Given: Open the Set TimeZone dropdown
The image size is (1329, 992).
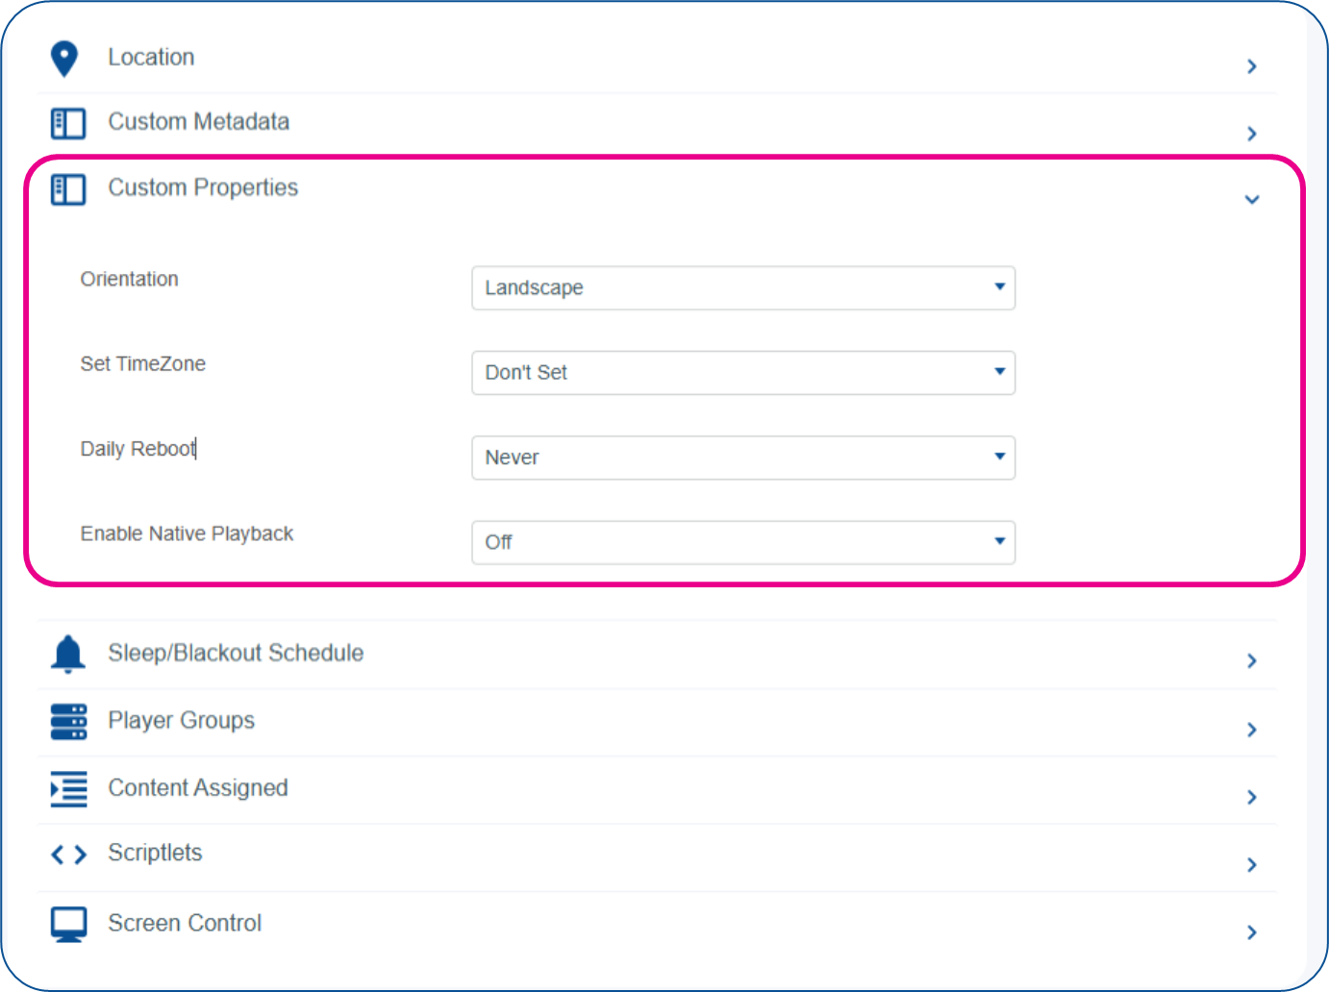Looking at the screenshot, I should [743, 373].
